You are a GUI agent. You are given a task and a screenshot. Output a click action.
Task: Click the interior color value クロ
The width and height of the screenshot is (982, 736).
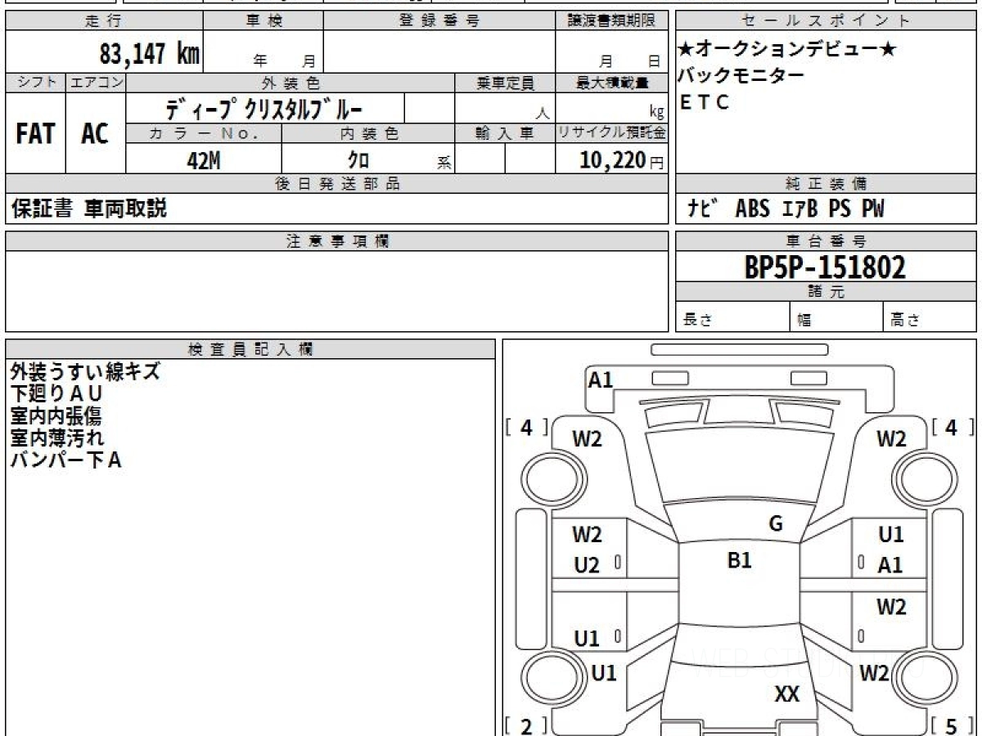358,160
